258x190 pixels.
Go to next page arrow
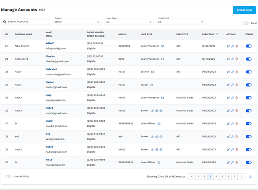[241, 176]
